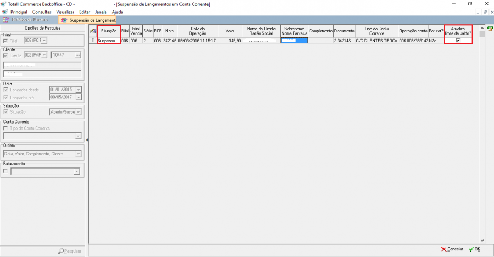Enable the 'Tipo de Conta Corrente' checkbox

click(6, 128)
